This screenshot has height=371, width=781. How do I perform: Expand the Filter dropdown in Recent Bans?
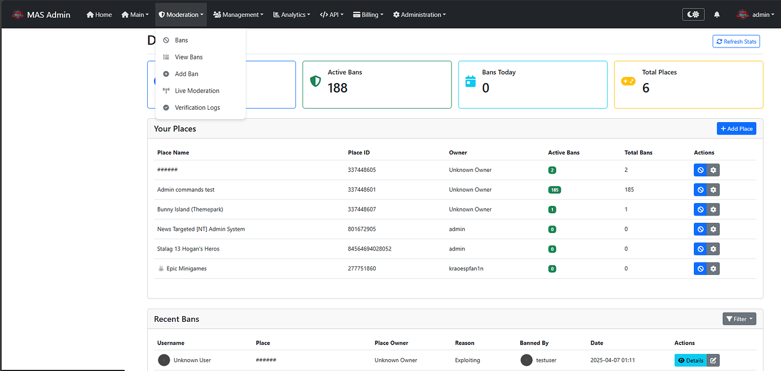[739, 319]
